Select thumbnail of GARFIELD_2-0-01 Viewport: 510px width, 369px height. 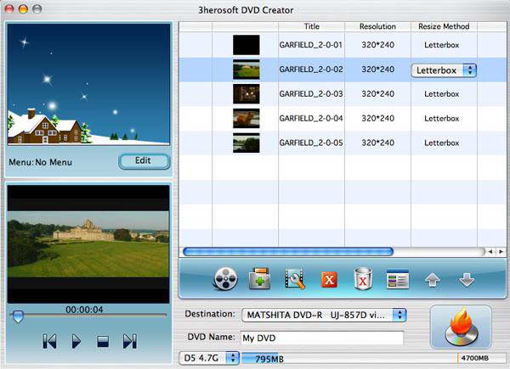coord(246,45)
